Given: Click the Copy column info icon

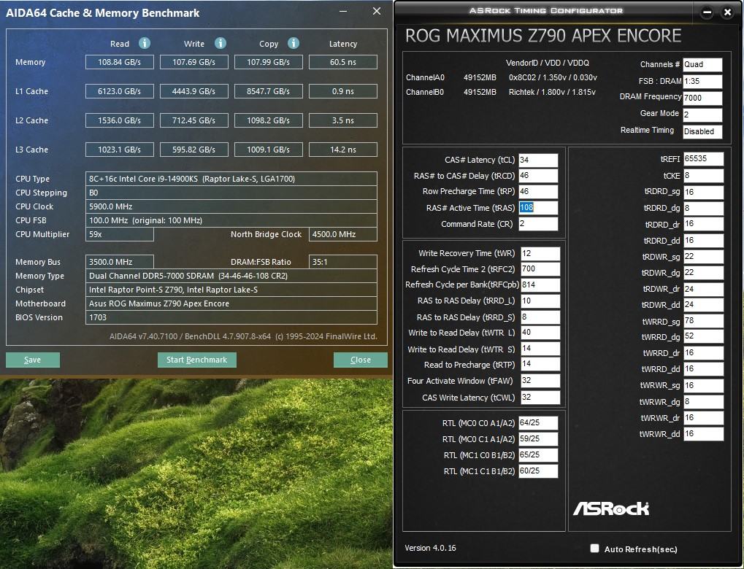Looking at the screenshot, I should coord(294,43).
